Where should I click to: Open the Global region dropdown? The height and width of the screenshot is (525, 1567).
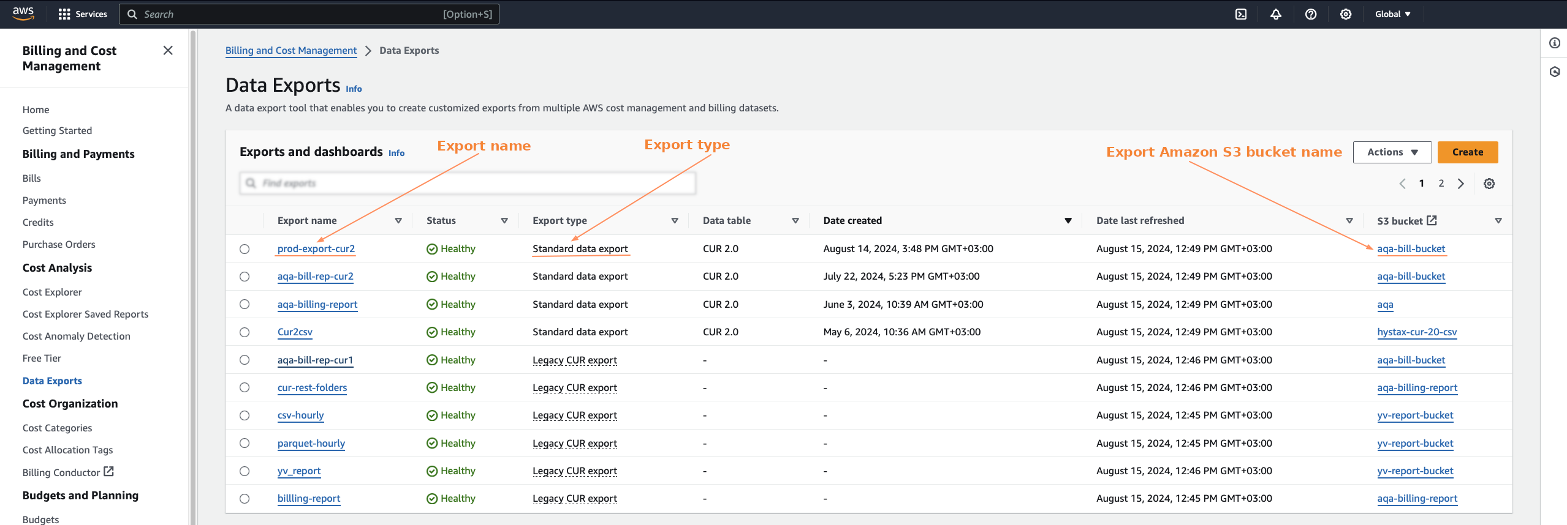[x=1392, y=14]
